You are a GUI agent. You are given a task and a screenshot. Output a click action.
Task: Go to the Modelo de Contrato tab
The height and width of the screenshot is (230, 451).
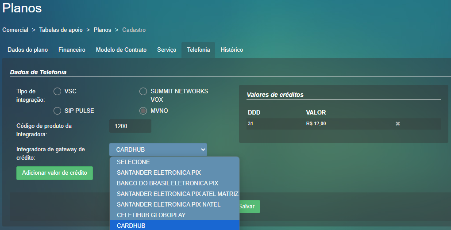coord(121,50)
